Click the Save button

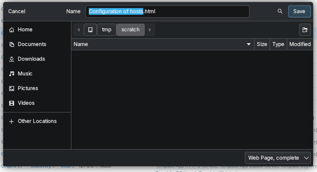300,11
